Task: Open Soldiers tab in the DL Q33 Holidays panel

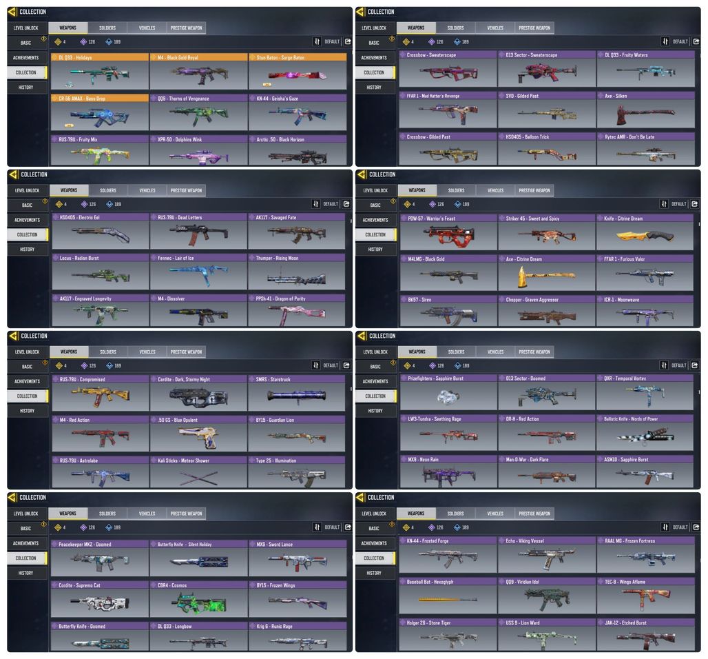Action: pyautogui.click(x=107, y=28)
